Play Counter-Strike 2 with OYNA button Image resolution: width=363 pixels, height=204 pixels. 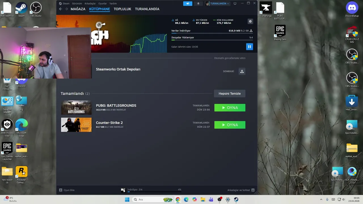[x=230, y=125]
